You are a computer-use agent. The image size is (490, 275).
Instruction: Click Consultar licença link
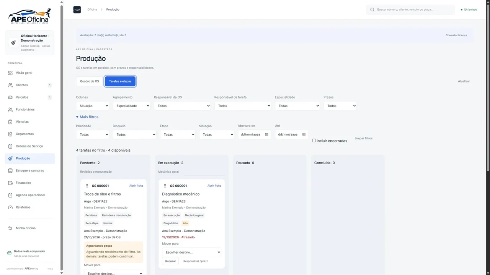[x=456, y=35]
